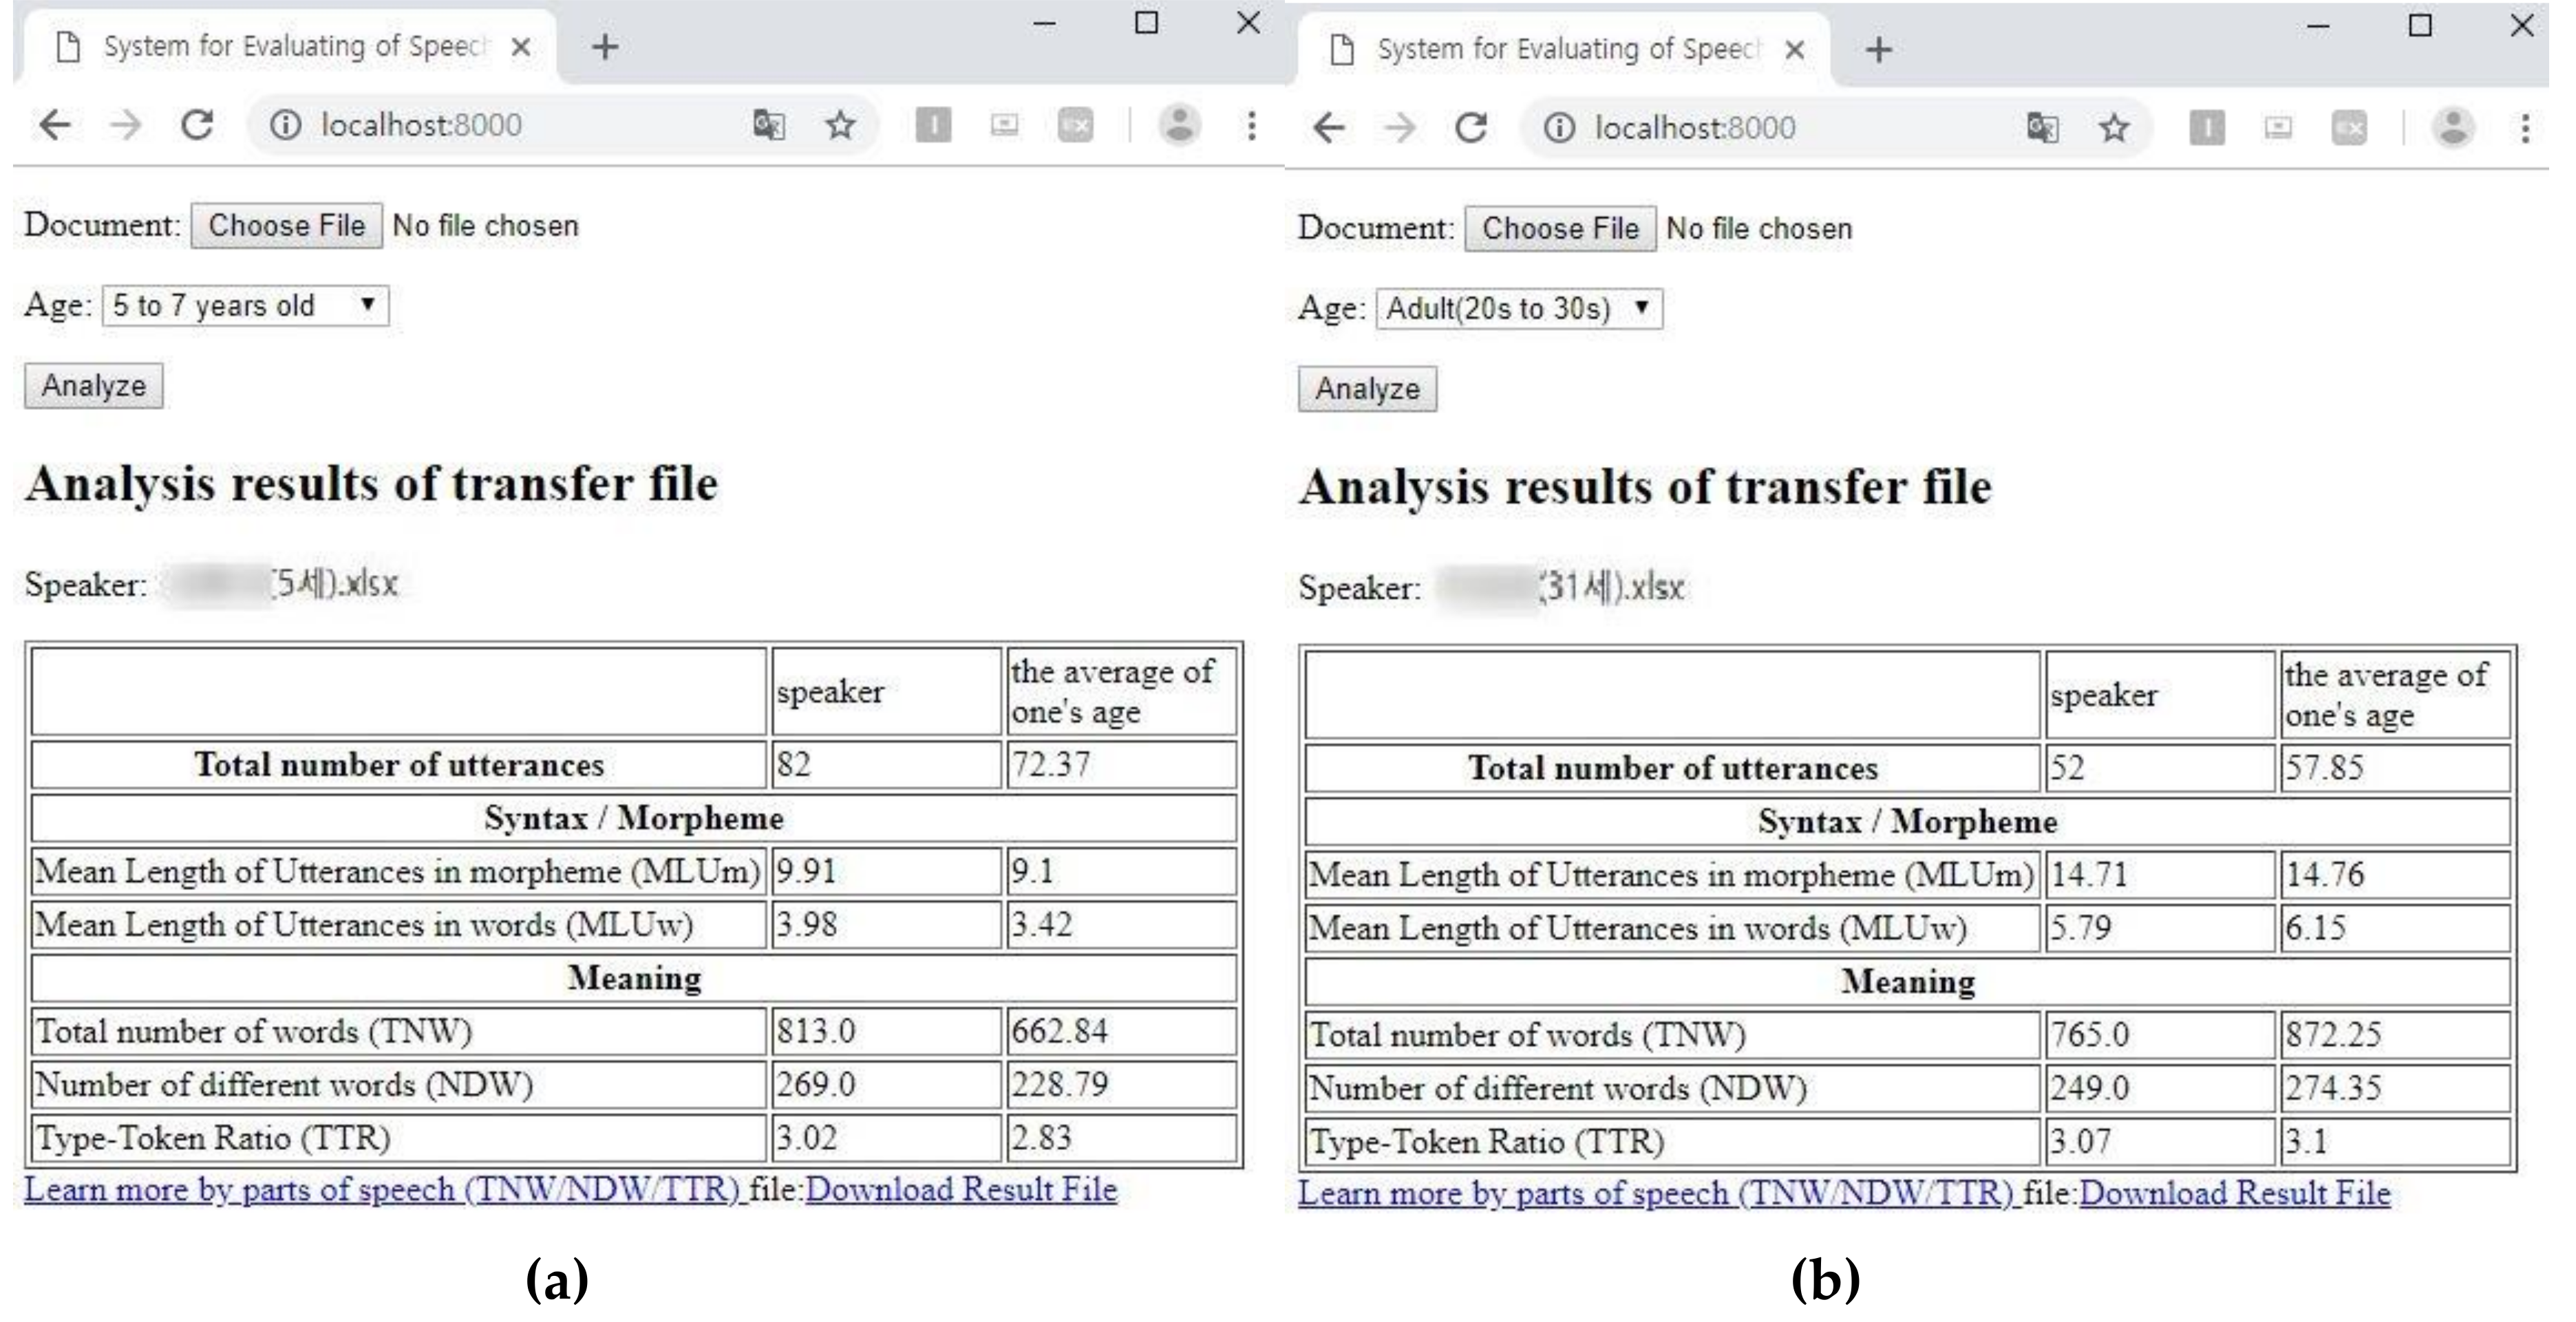Viewport: 2576px width, 1322px height.
Task: Open right 'Learn more by parts of speech' link
Action: pos(1655,1193)
